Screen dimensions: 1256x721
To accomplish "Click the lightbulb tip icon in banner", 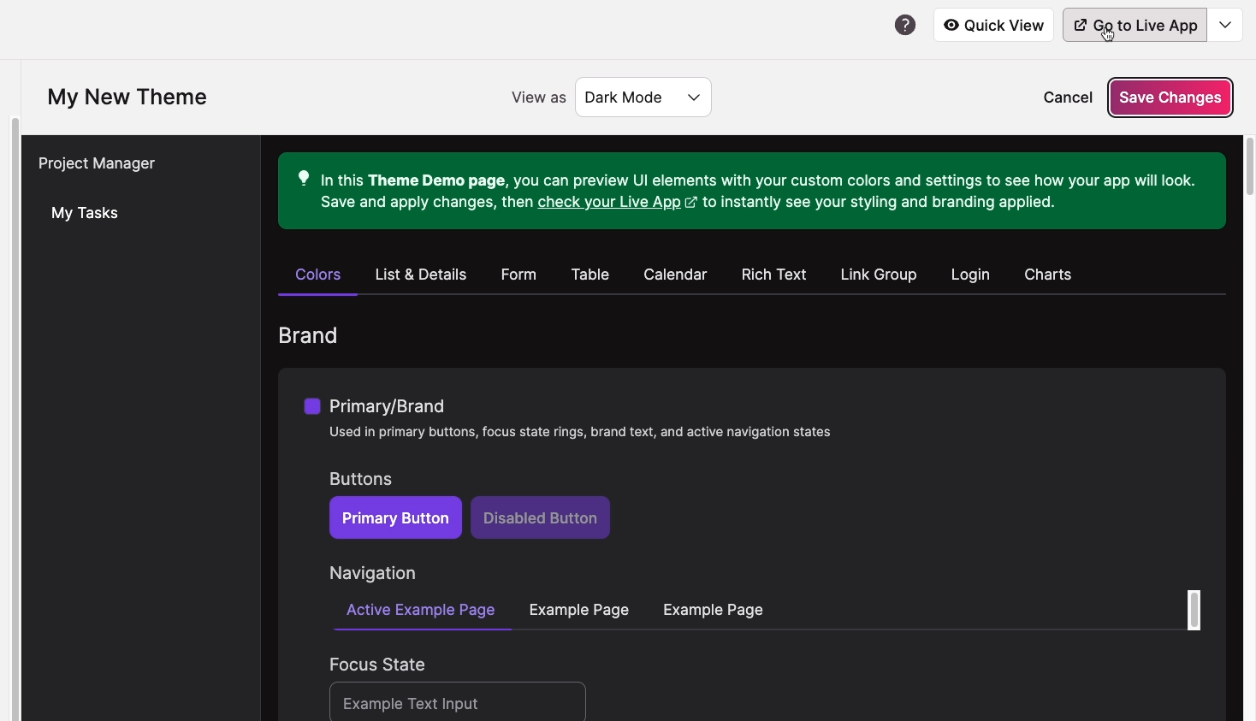I will [304, 178].
